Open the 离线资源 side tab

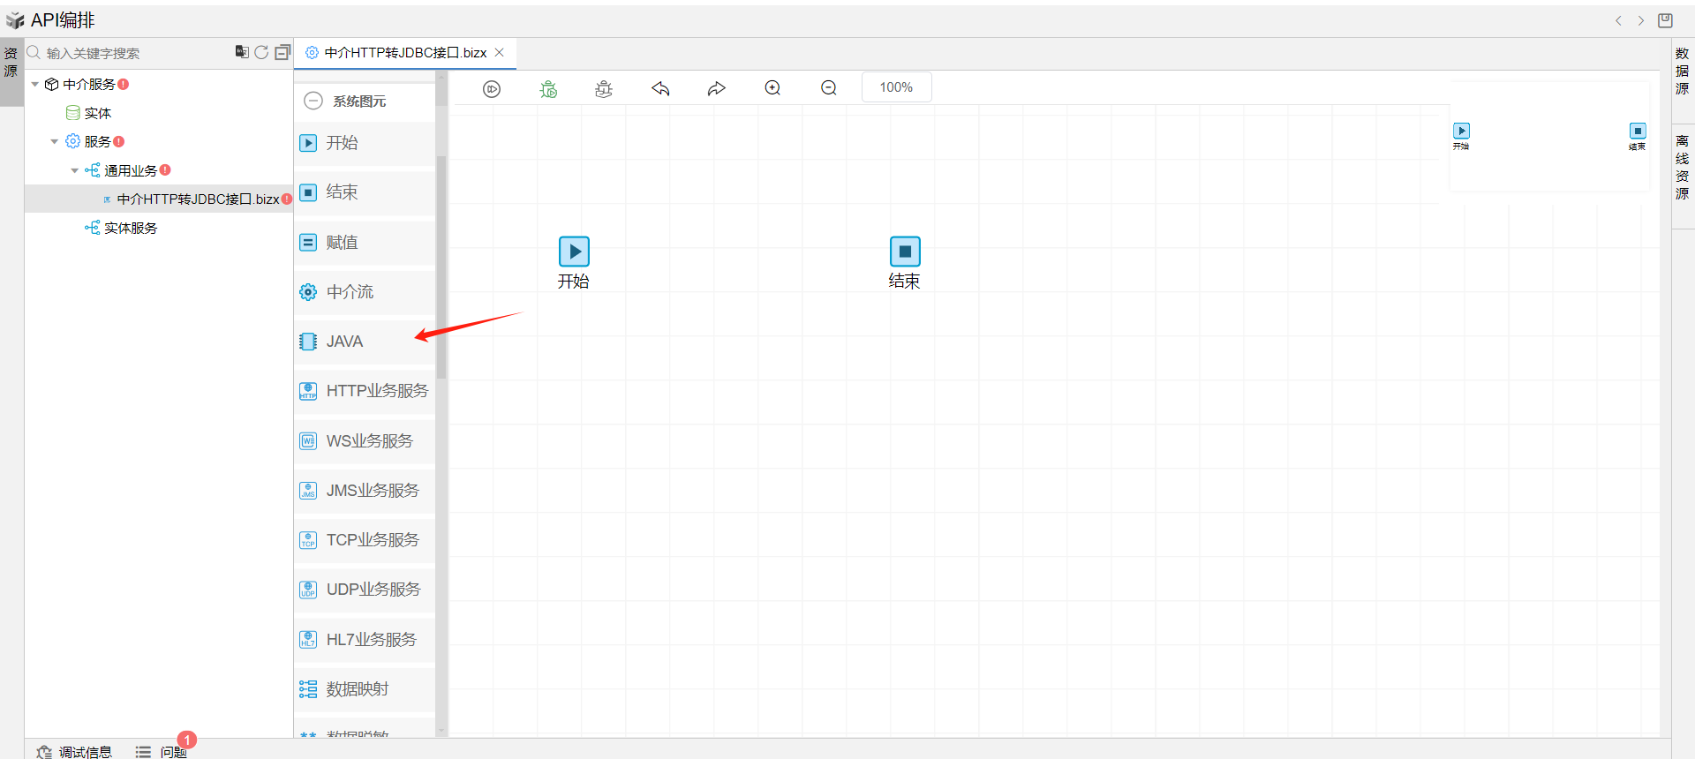(1682, 167)
